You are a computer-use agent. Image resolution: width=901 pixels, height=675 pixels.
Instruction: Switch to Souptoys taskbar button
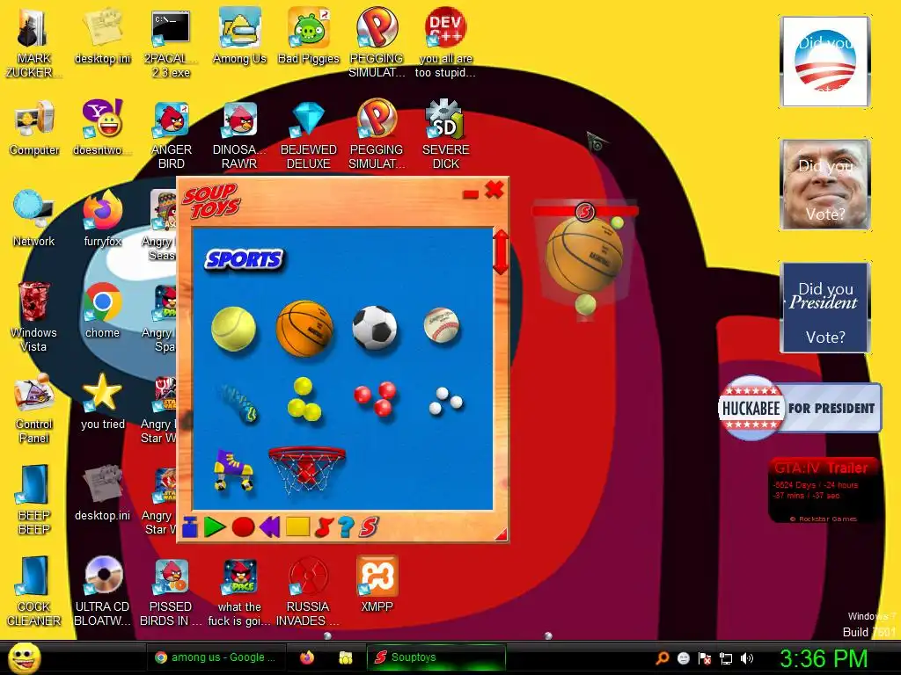coord(436,657)
